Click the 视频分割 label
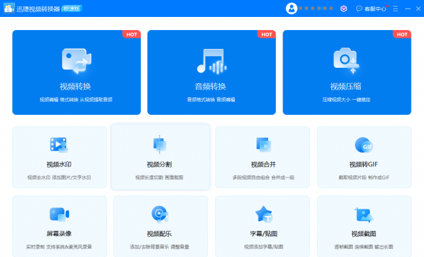The height and width of the screenshot is (257, 424). point(159,164)
